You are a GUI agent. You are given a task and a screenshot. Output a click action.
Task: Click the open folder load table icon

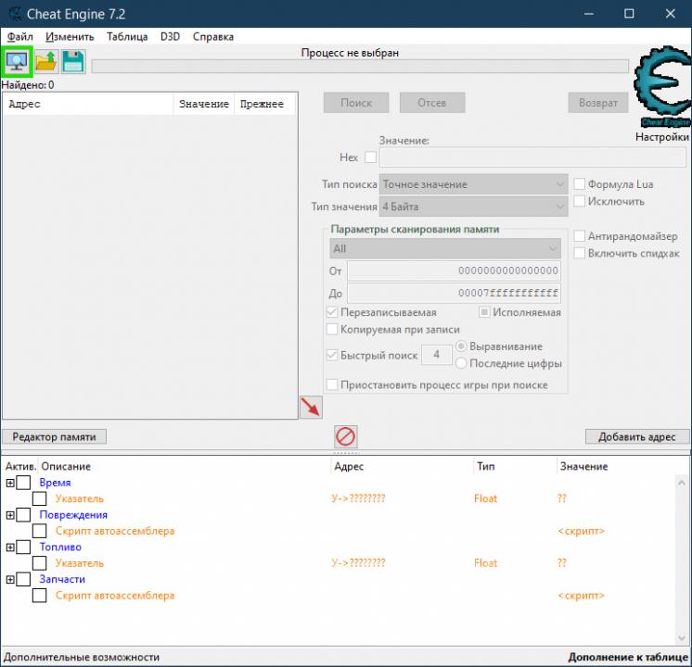tap(45, 62)
